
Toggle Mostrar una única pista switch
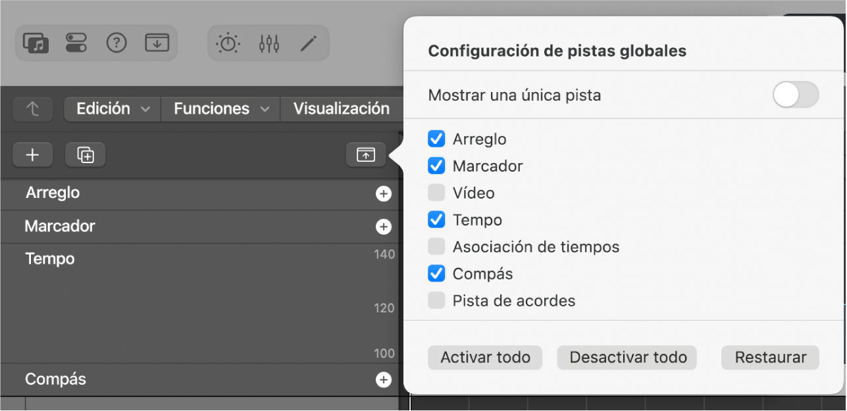pyautogui.click(x=796, y=95)
